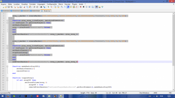Play back the recorded macro
This screenshot has width=175, height=98.
[x=87, y=7]
